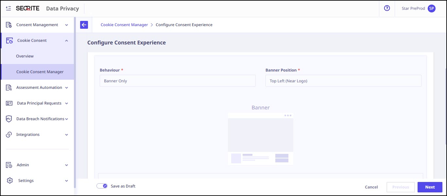
Task: Click the Admin sidebar icon
Action: click(x=9, y=165)
